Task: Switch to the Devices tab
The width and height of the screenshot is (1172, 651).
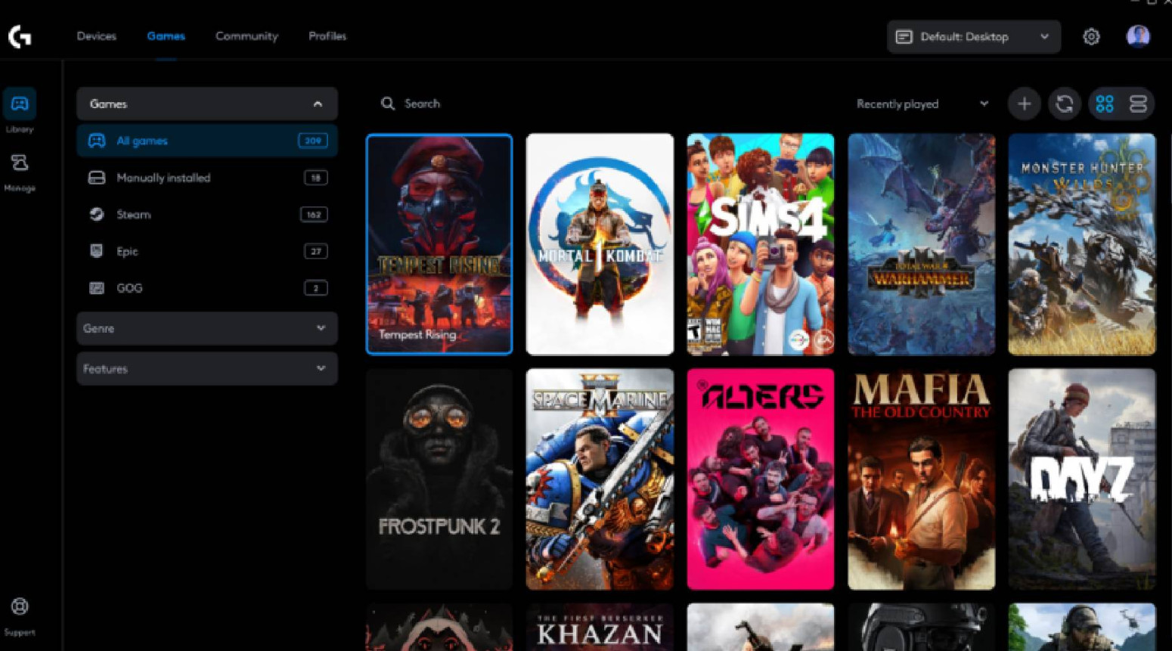Action: coord(96,36)
